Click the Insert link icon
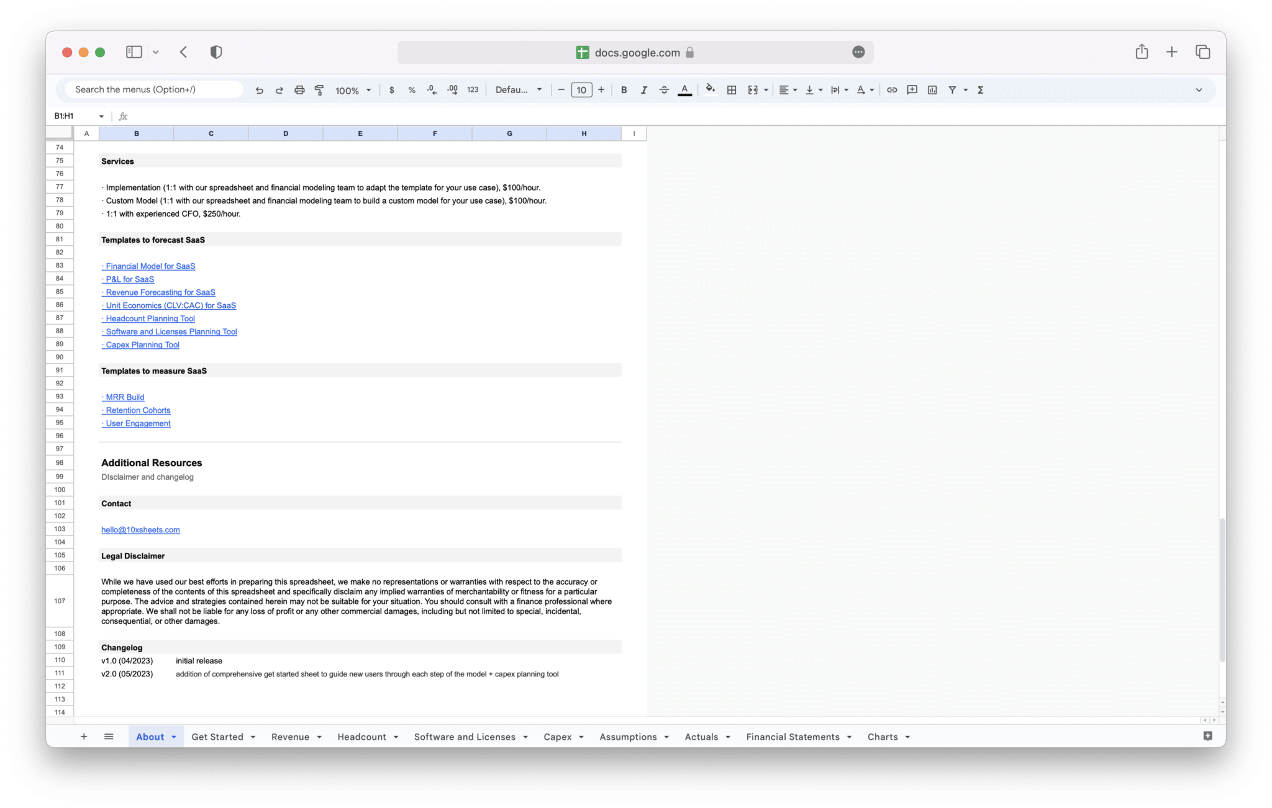This screenshot has width=1272, height=808. pyautogui.click(x=892, y=89)
